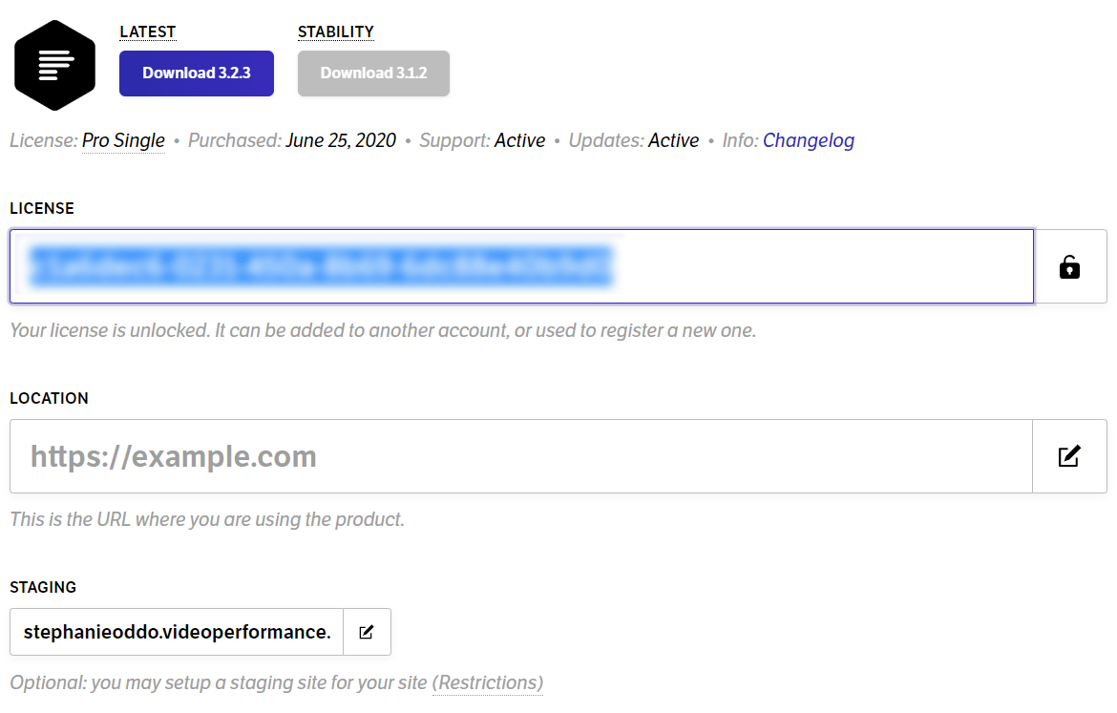Click the blurred license key field
Screen dimensions: 1117x713
(x=521, y=266)
